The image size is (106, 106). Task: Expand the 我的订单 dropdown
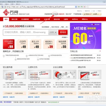(69, 14)
